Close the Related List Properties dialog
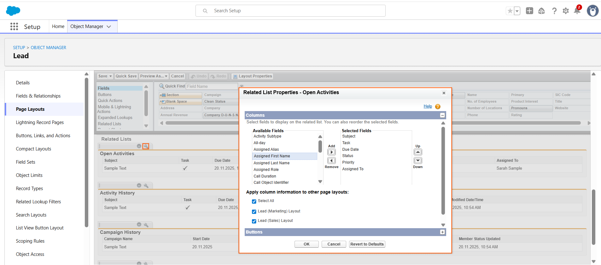Image resolution: width=601 pixels, height=265 pixels. (444, 93)
